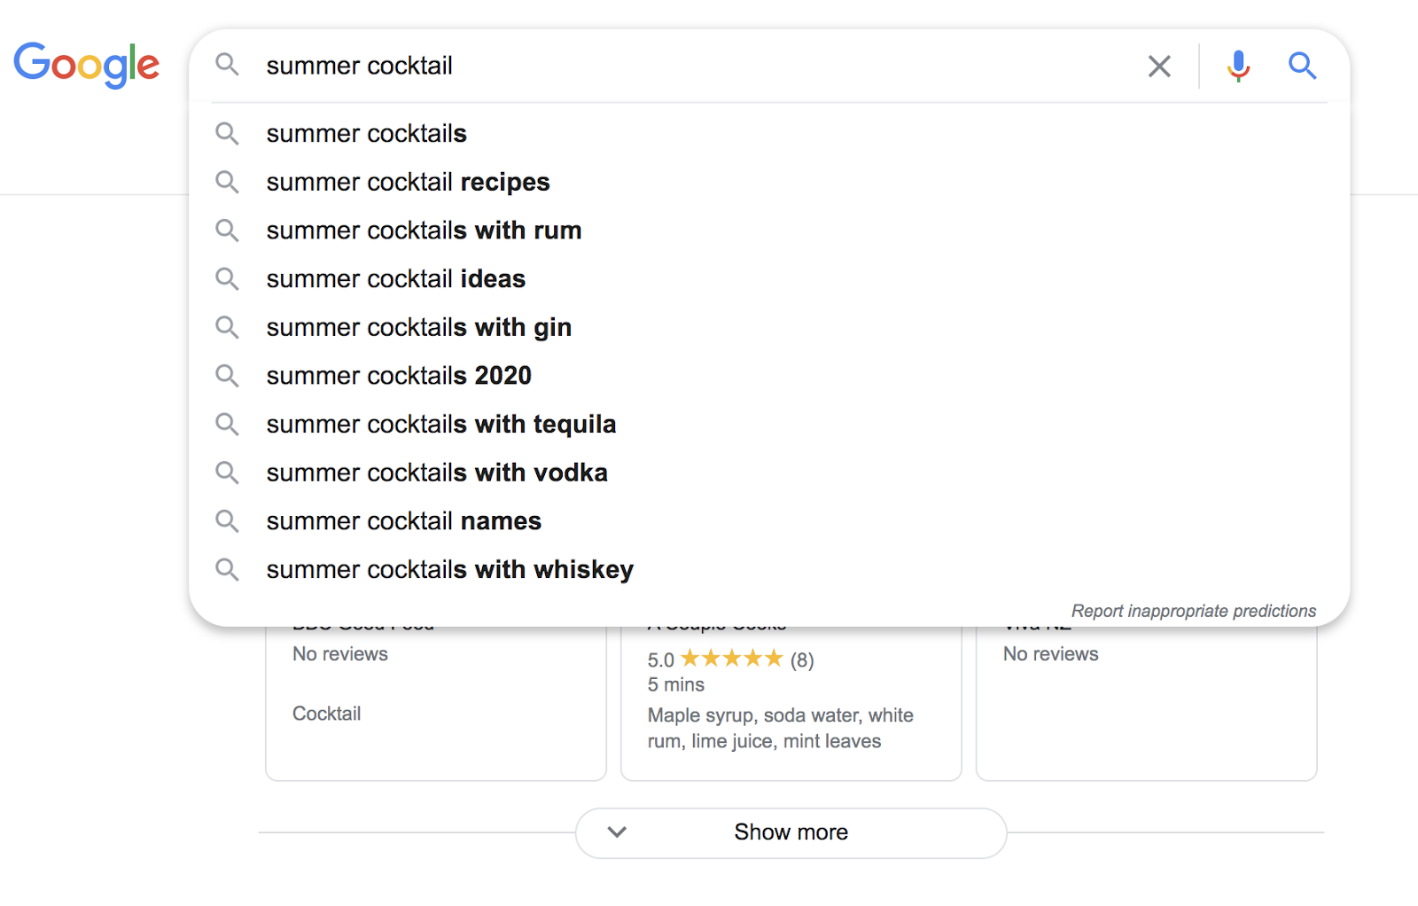1418x906 pixels.
Task: Select suggestion 'summer cocktail ideas'
Action: pyautogui.click(x=395, y=279)
